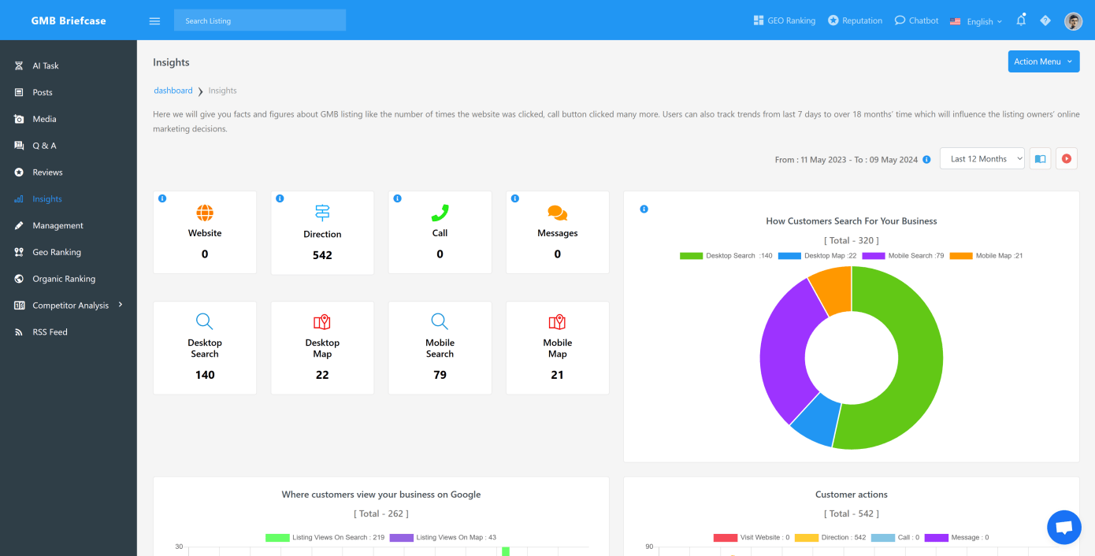Viewport: 1095px width, 556px height.
Task: Expand the English language selector
Action: click(x=976, y=21)
